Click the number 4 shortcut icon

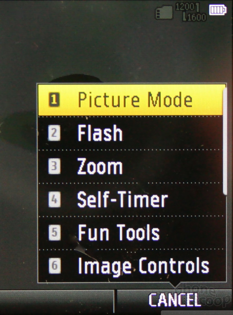54,199
